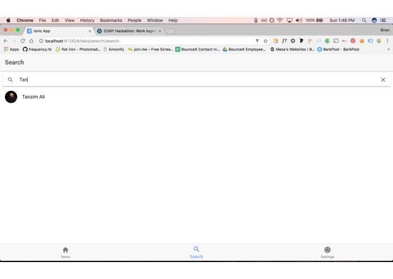Click the clock showing Sun 1:48 PM

click(x=342, y=20)
